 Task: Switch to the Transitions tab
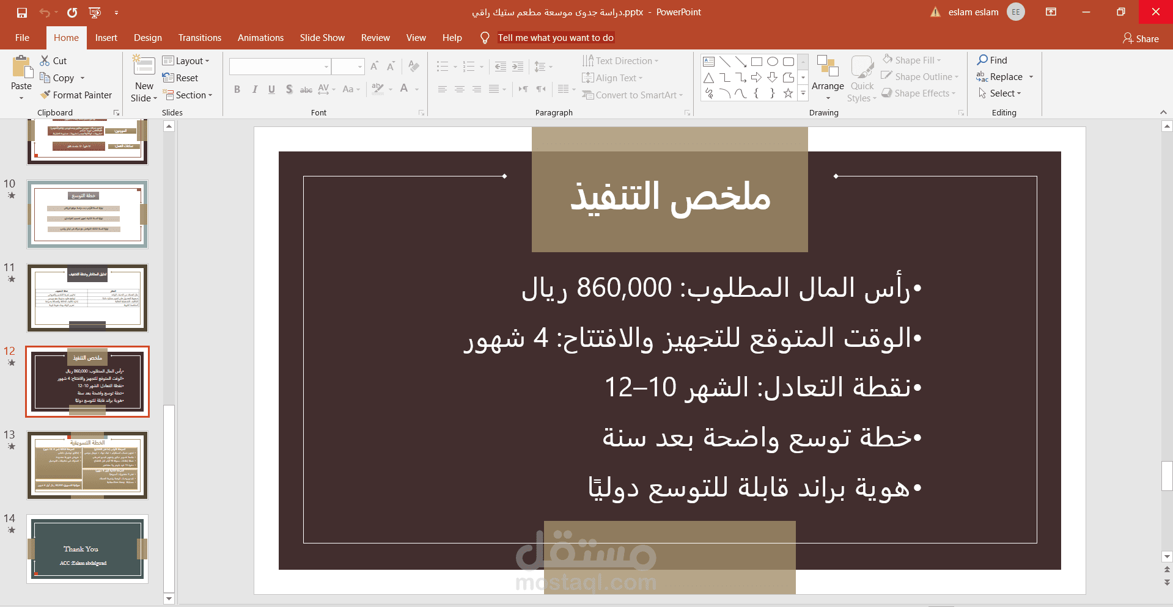[200, 38]
